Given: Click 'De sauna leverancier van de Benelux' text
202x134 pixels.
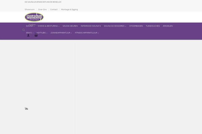Looking at the screenshot, I should [43, 2].
